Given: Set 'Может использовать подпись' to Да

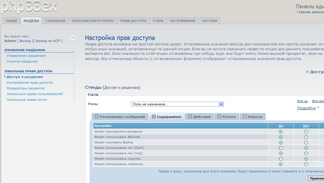Looking at the screenshot, I should coord(281,159).
